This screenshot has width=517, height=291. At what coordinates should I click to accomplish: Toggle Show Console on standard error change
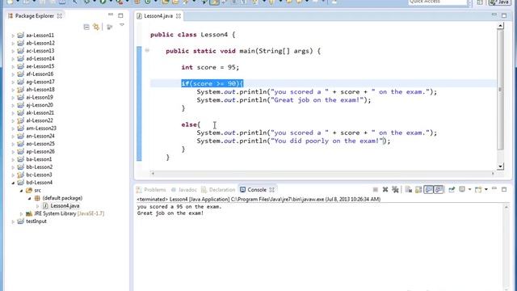[x=439, y=189]
